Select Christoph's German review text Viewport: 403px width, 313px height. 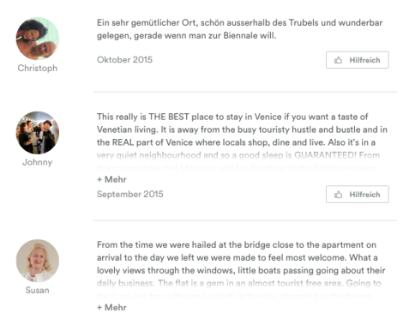pyautogui.click(x=239, y=29)
